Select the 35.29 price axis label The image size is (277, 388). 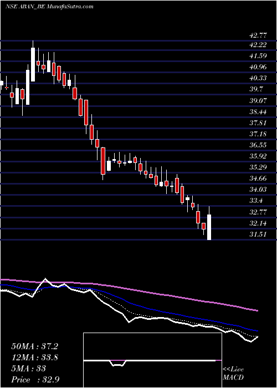click(x=258, y=167)
